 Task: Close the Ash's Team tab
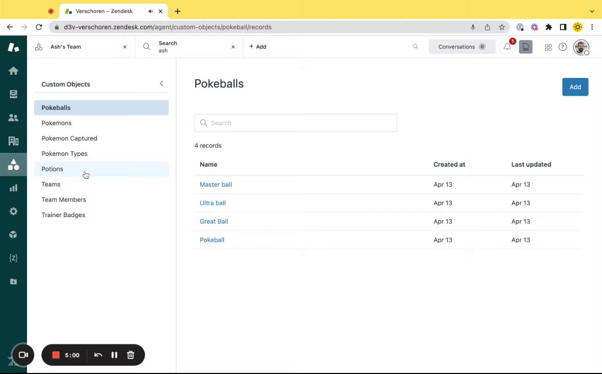(x=125, y=47)
